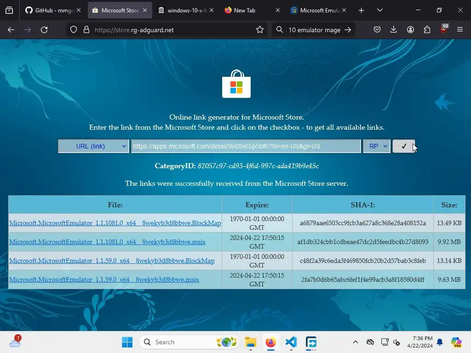
Task: Click the 9.92 MB size cell
Action: 449,242
